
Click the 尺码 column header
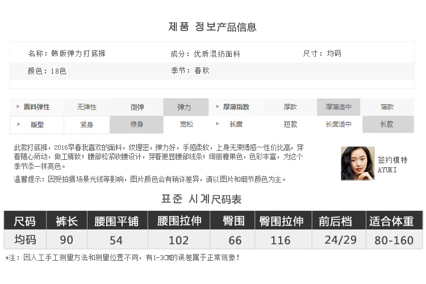(x=24, y=221)
